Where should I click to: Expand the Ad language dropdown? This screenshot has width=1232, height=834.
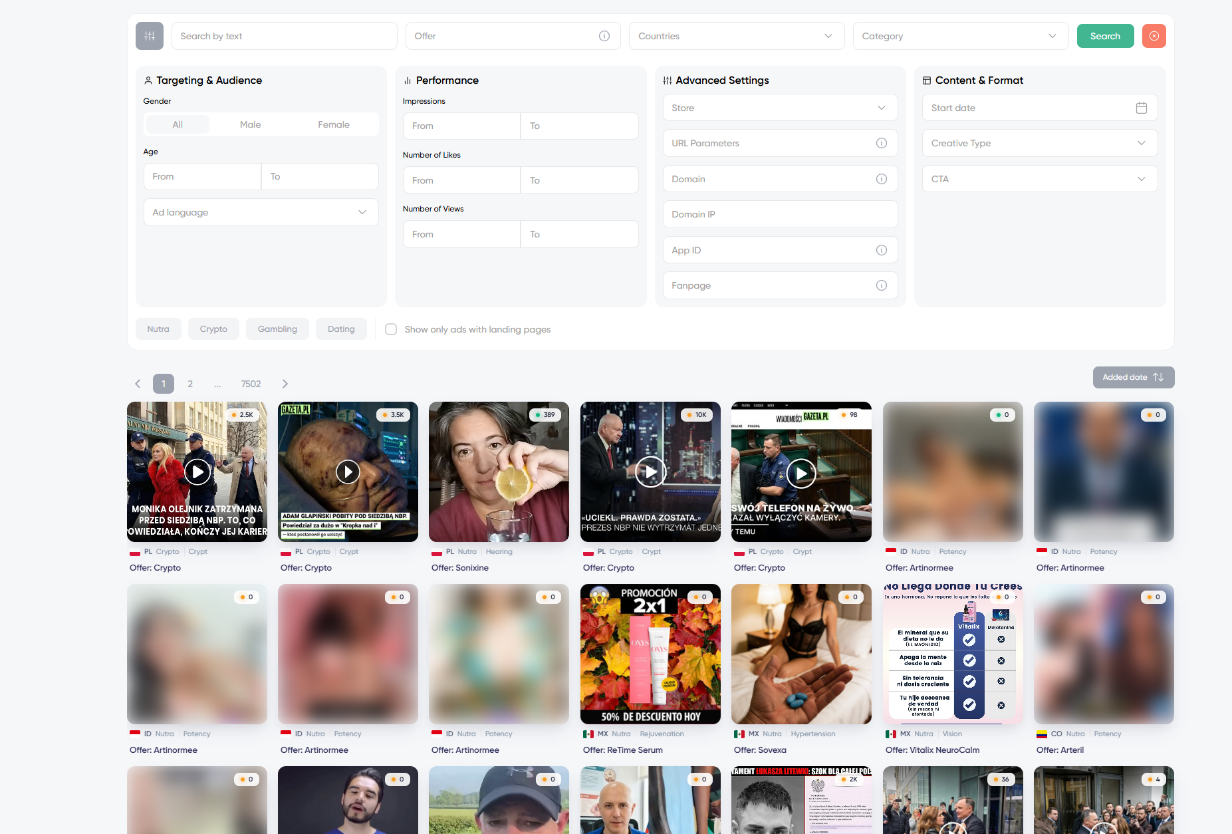(261, 212)
